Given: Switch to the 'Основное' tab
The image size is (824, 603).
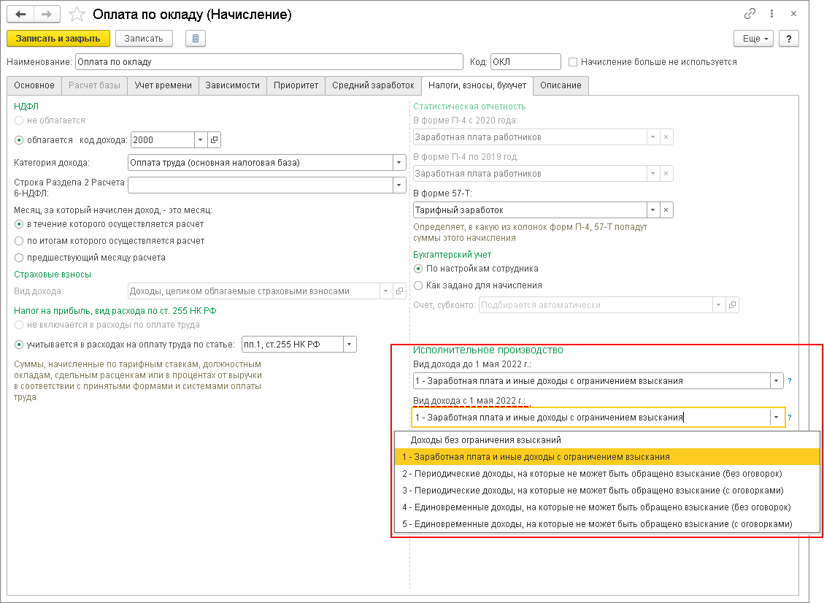Looking at the screenshot, I should point(34,85).
